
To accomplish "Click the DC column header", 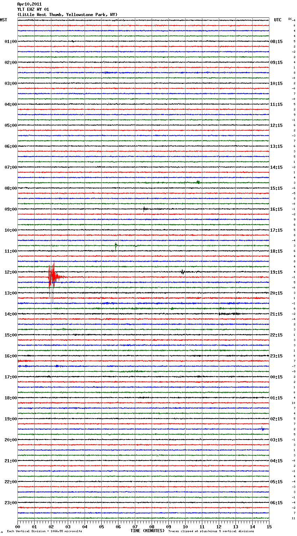I will [290, 19].
